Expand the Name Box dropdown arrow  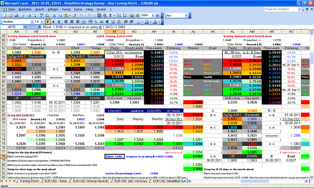[x=25, y=27]
